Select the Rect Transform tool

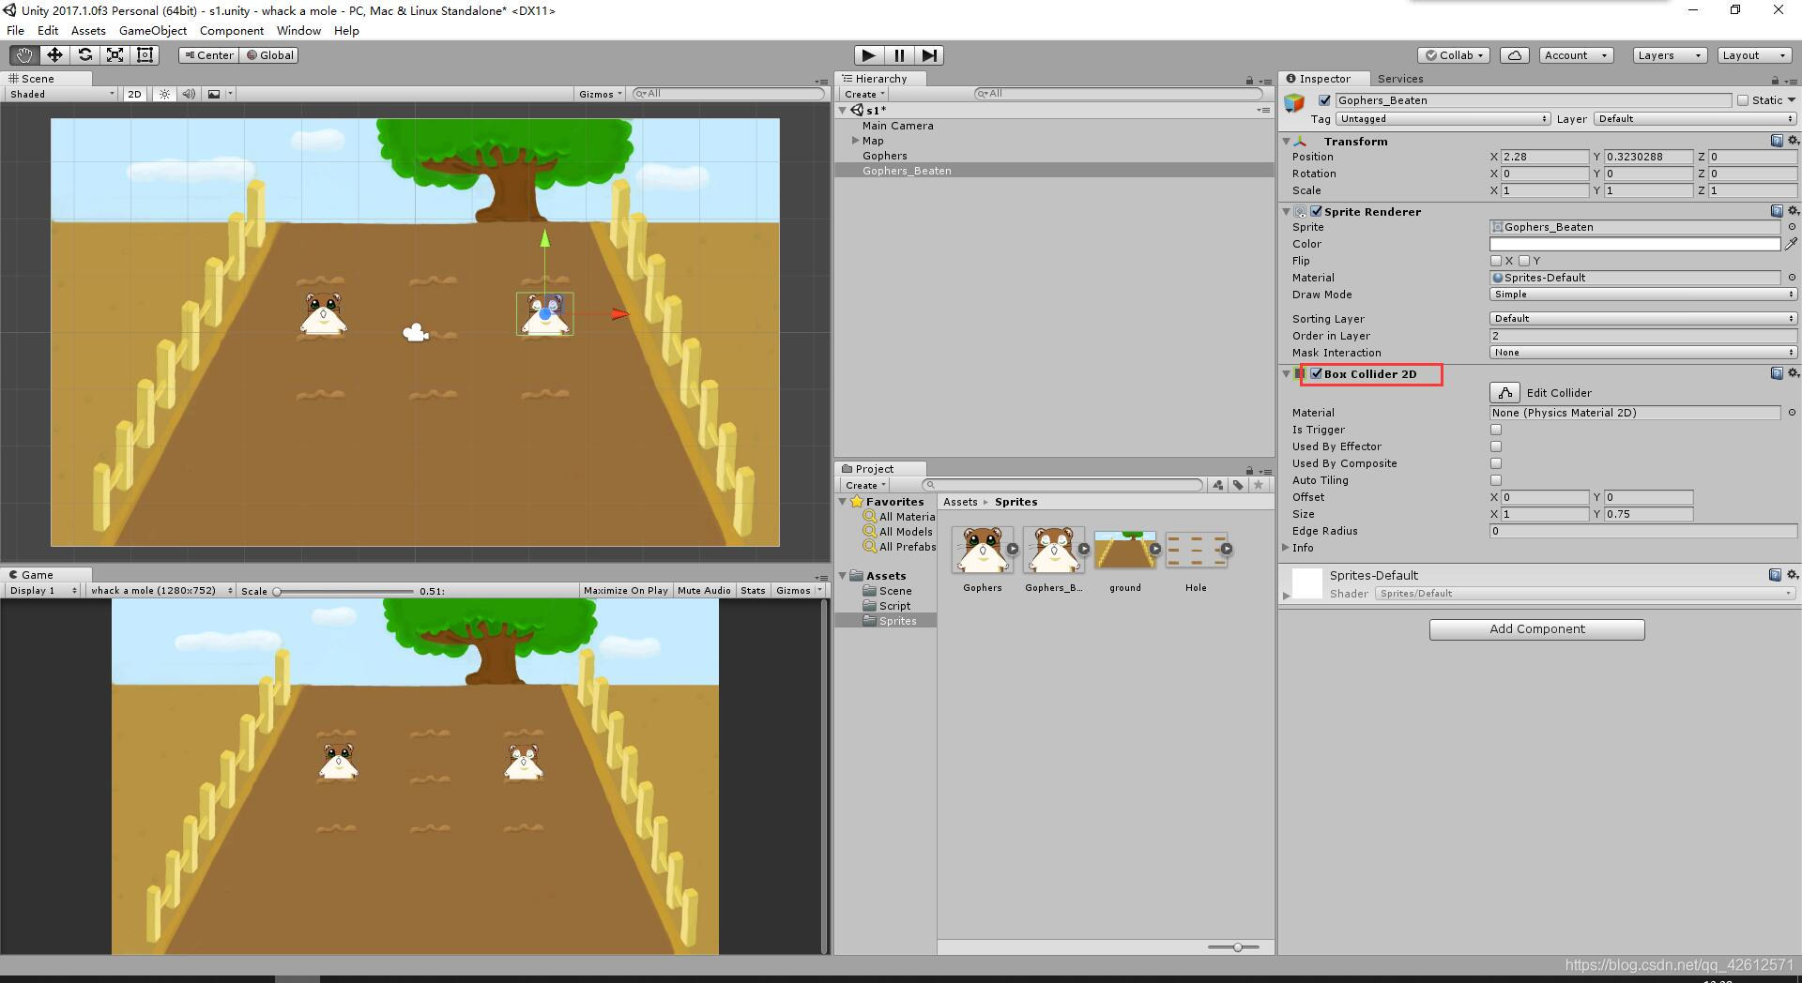click(x=145, y=55)
